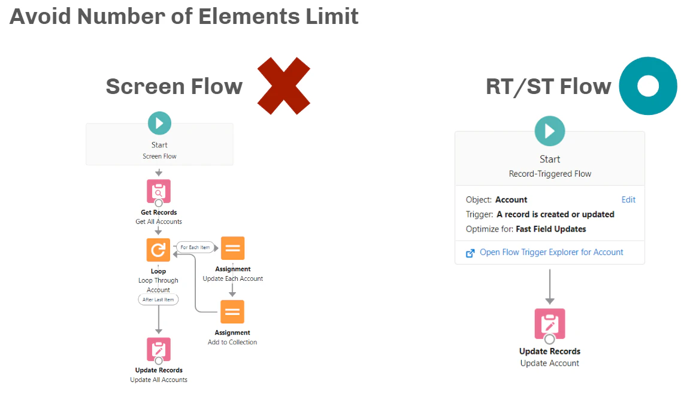Click the Update Each Account assignment icon
The image size is (687, 403).
232,249
